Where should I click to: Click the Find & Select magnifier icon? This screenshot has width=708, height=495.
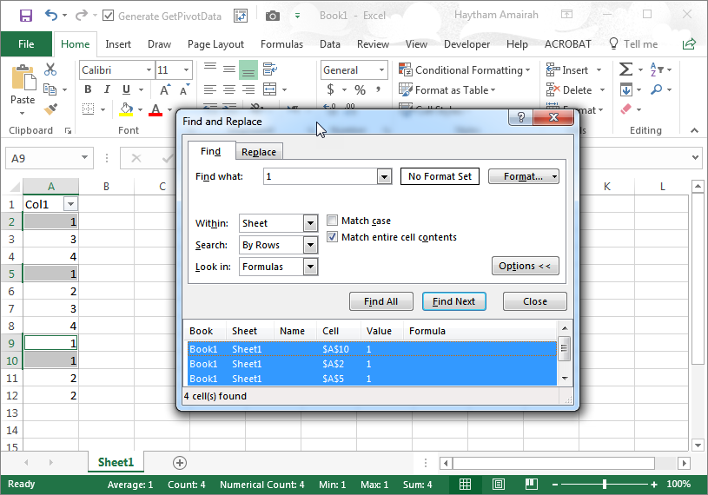click(x=657, y=89)
